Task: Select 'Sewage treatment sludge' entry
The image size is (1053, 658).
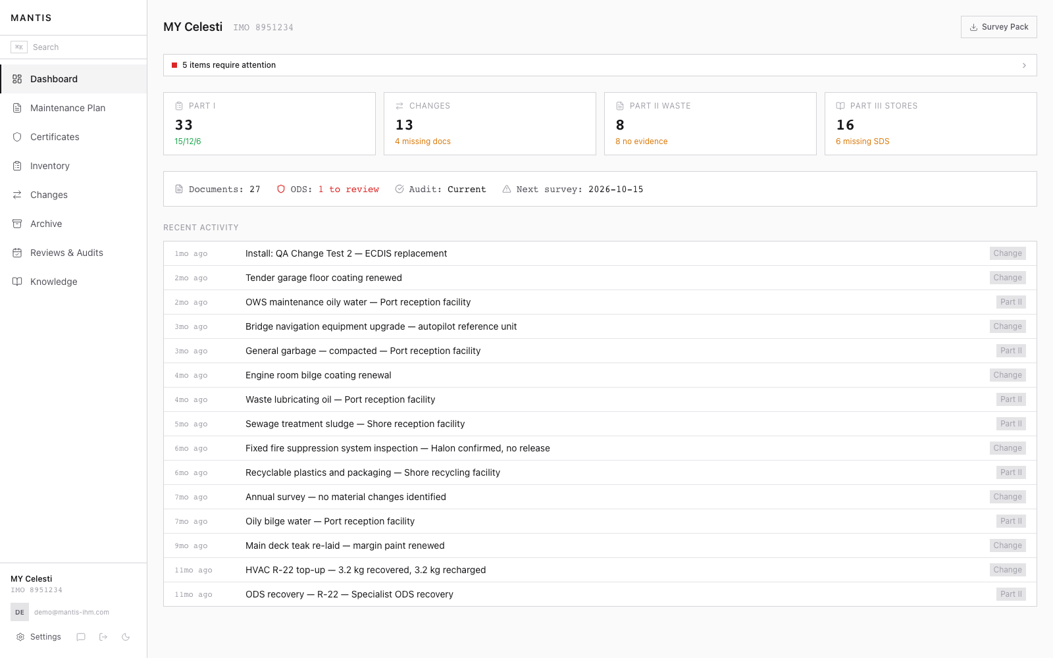Action: [x=600, y=424]
